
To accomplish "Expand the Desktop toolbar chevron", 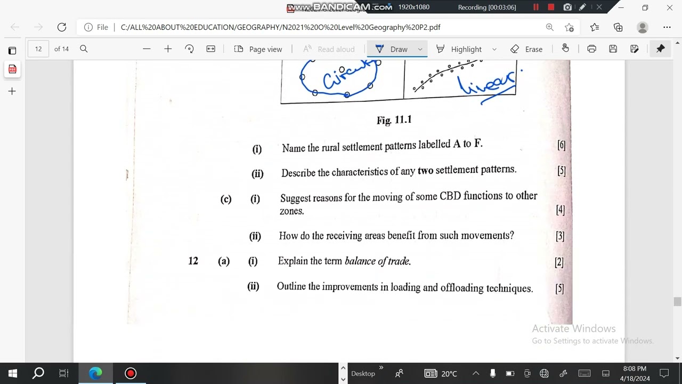I will 381,368.
